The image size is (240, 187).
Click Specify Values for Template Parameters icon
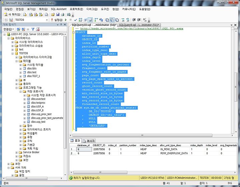tap(145, 20)
